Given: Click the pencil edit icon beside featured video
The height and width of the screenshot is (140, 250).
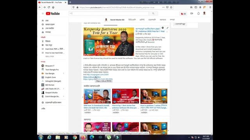Looking at the screenshot, I should (168, 28).
